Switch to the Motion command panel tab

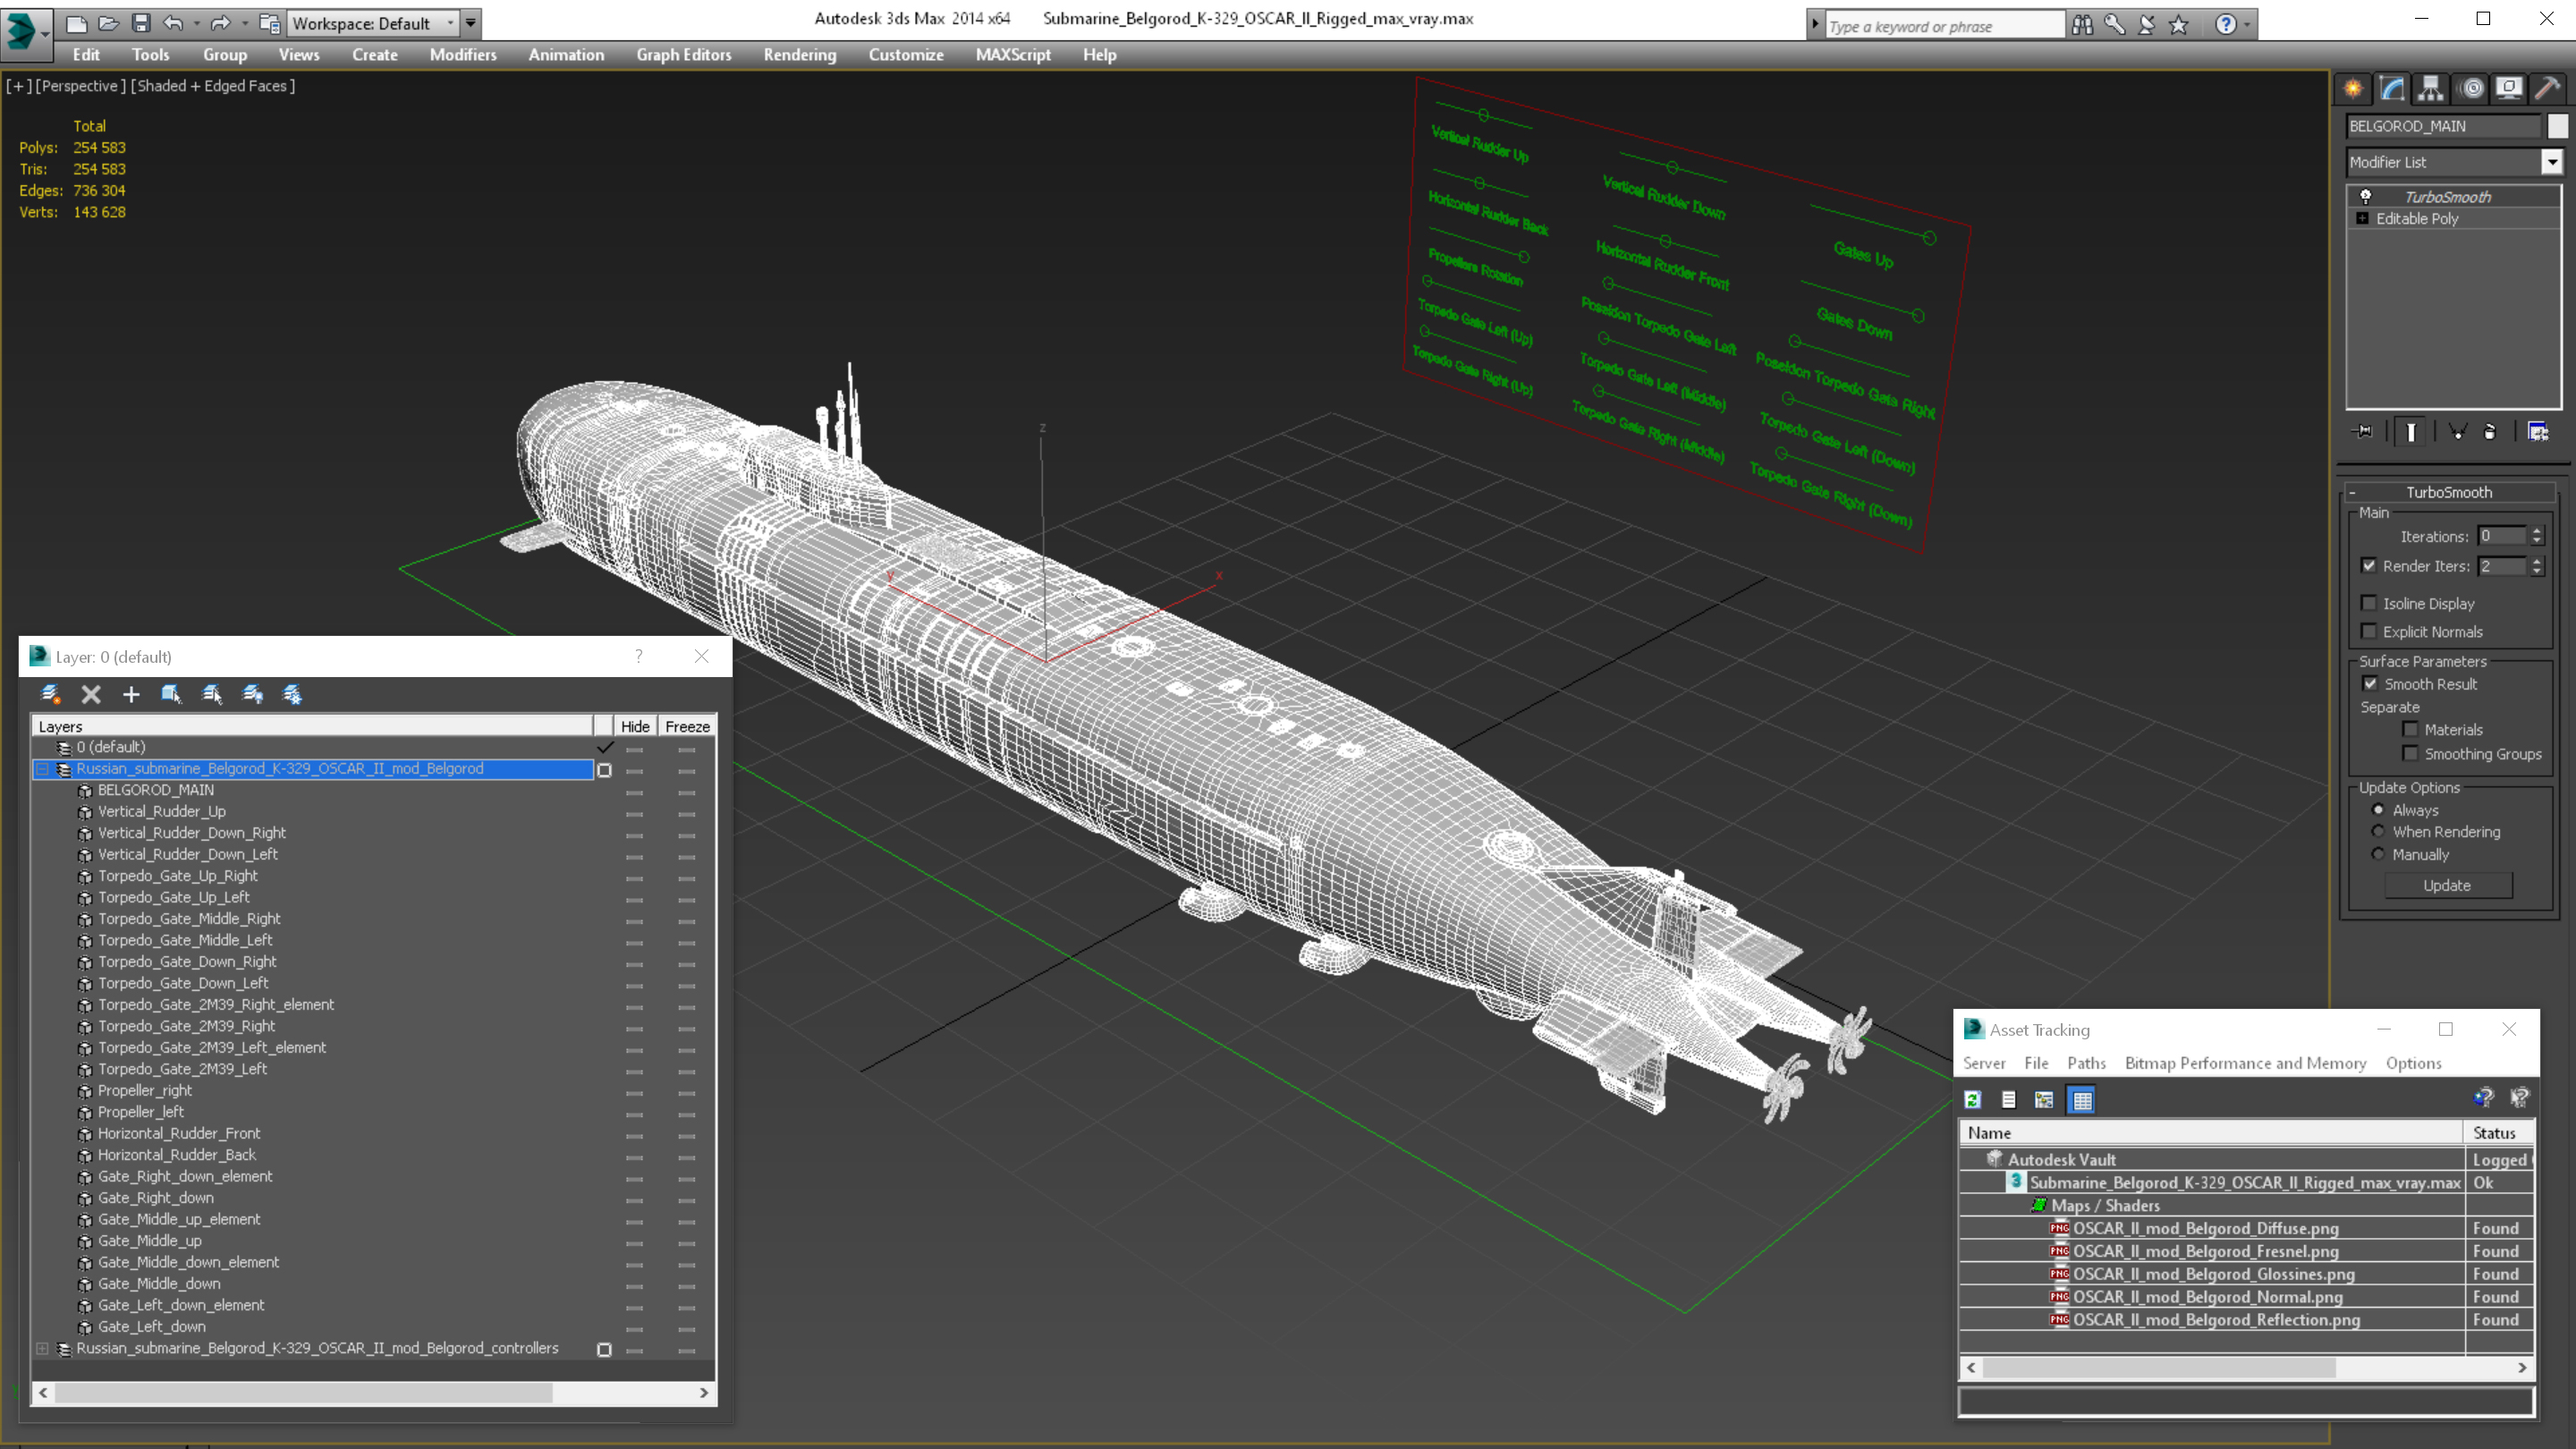(x=2471, y=89)
